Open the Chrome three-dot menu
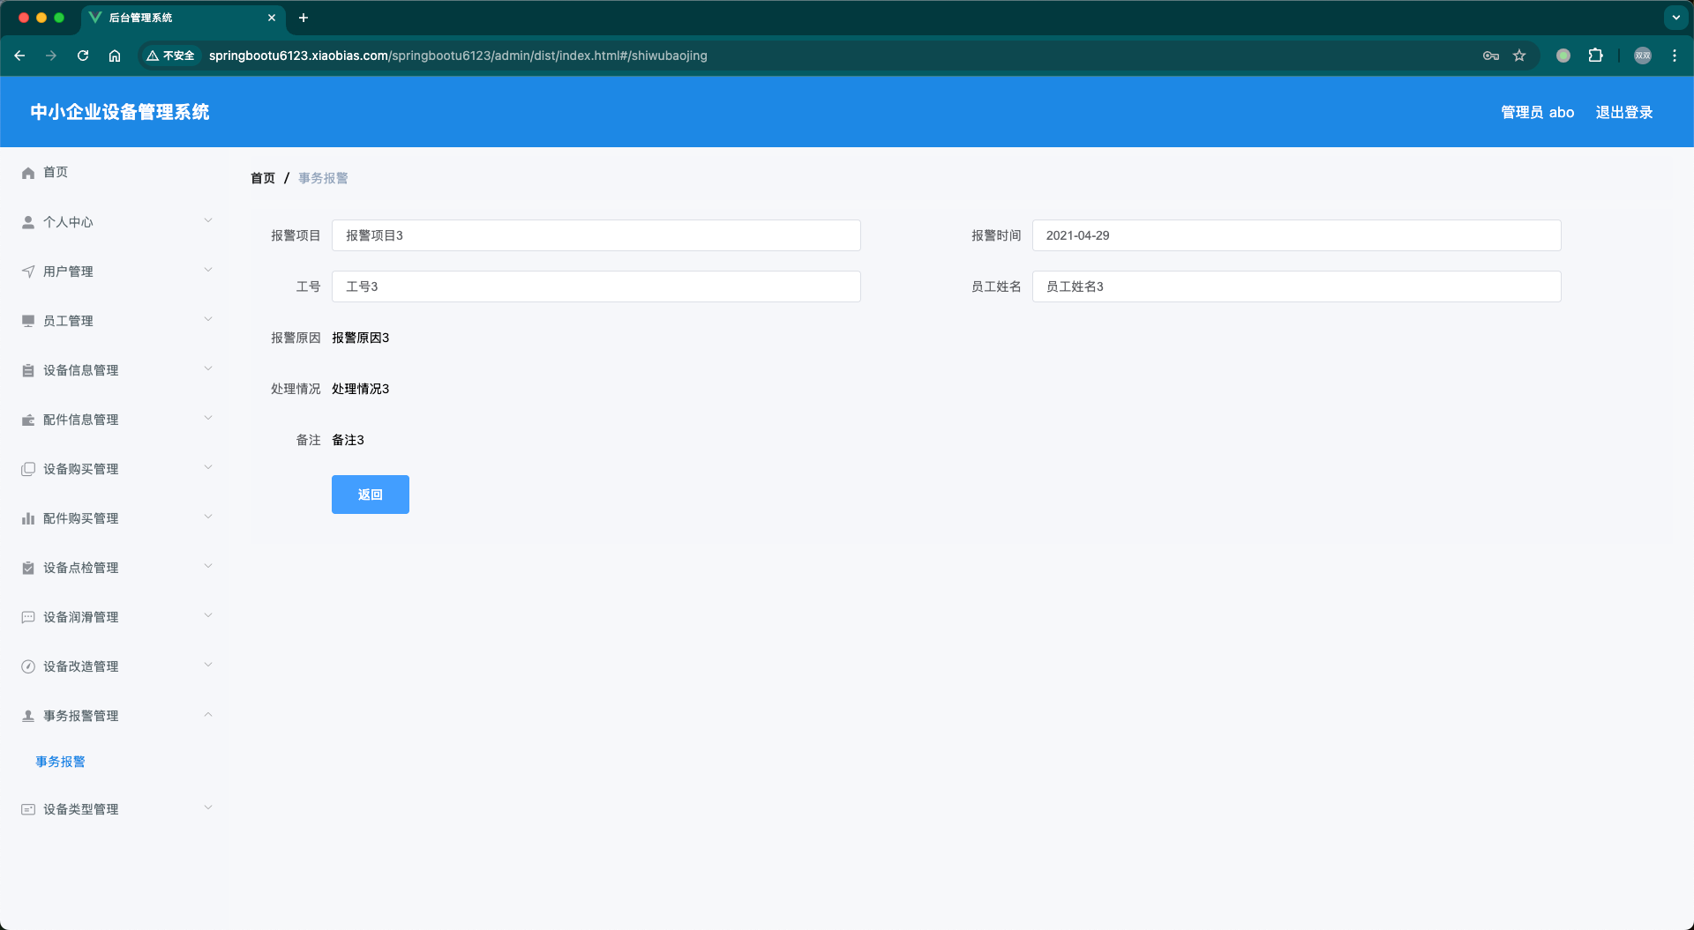1694x930 pixels. pos(1675,56)
